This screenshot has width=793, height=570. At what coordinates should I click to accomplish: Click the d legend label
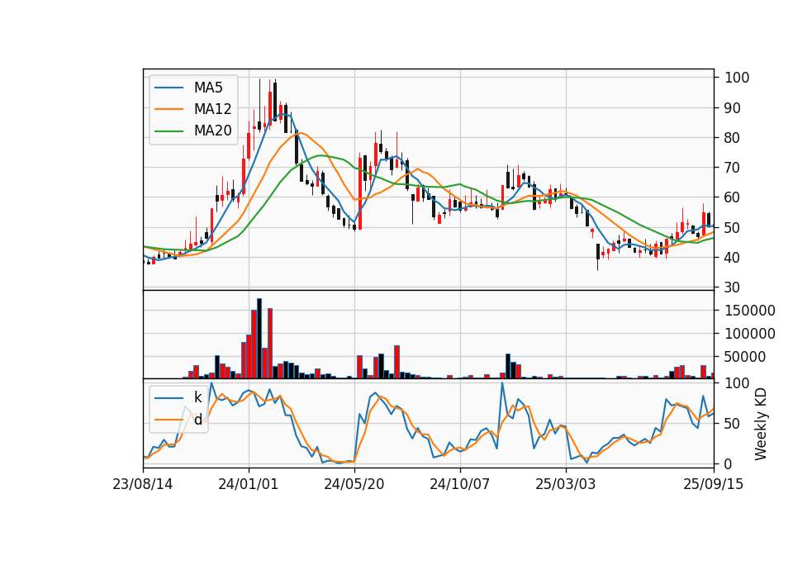tap(197, 420)
